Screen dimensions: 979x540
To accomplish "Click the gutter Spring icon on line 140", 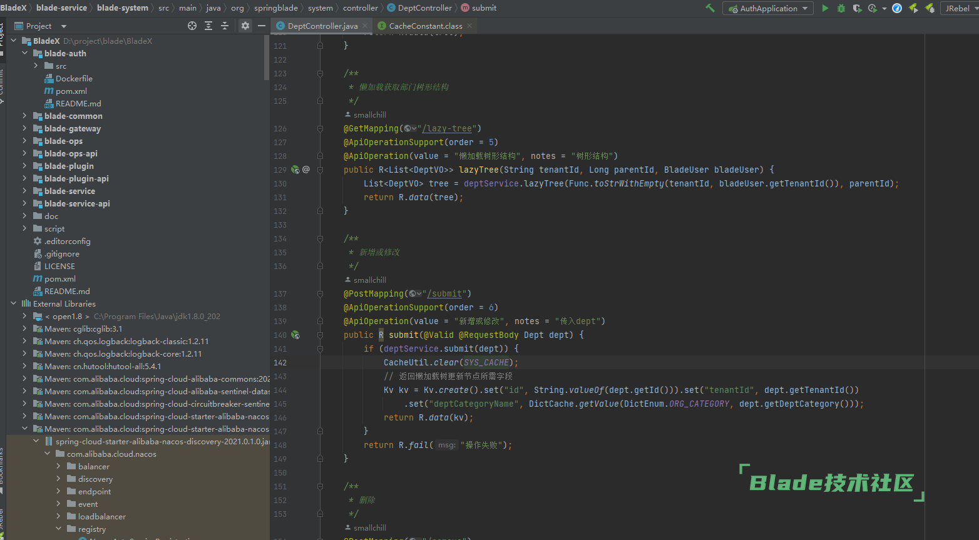I will pyautogui.click(x=295, y=335).
